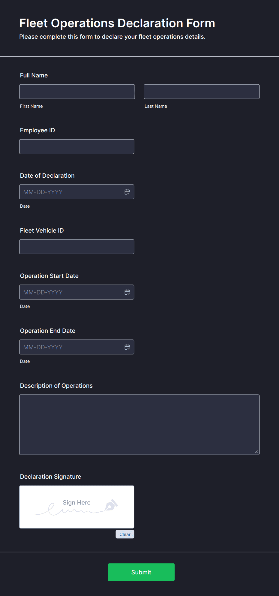The width and height of the screenshot is (279, 596).
Task: Open the Operation Start Date calendar icon
Action: (x=127, y=292)
